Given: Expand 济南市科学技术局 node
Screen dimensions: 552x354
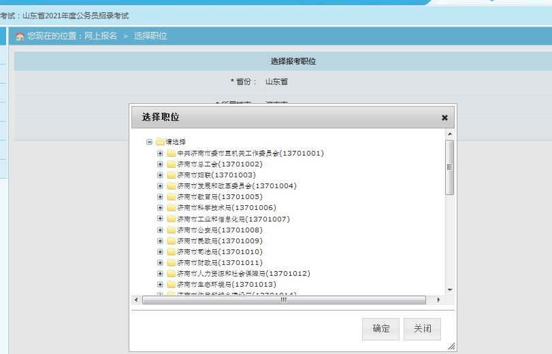Looking at the screenshot, I should pyautogui.click(x=160, y=208).
